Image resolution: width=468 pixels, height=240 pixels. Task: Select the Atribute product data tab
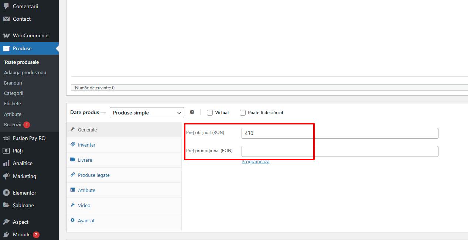click(x=86, y=190)
